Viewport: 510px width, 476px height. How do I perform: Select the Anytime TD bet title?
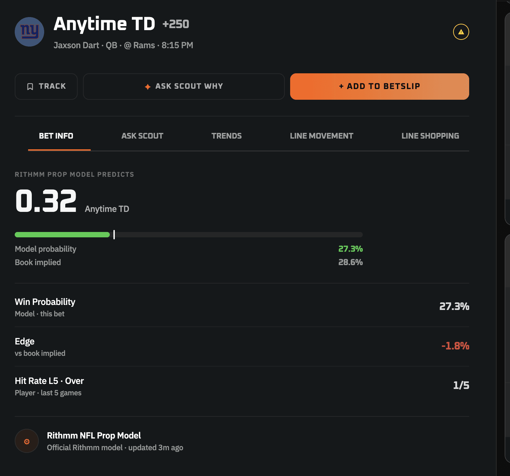[x=104, y=24]
